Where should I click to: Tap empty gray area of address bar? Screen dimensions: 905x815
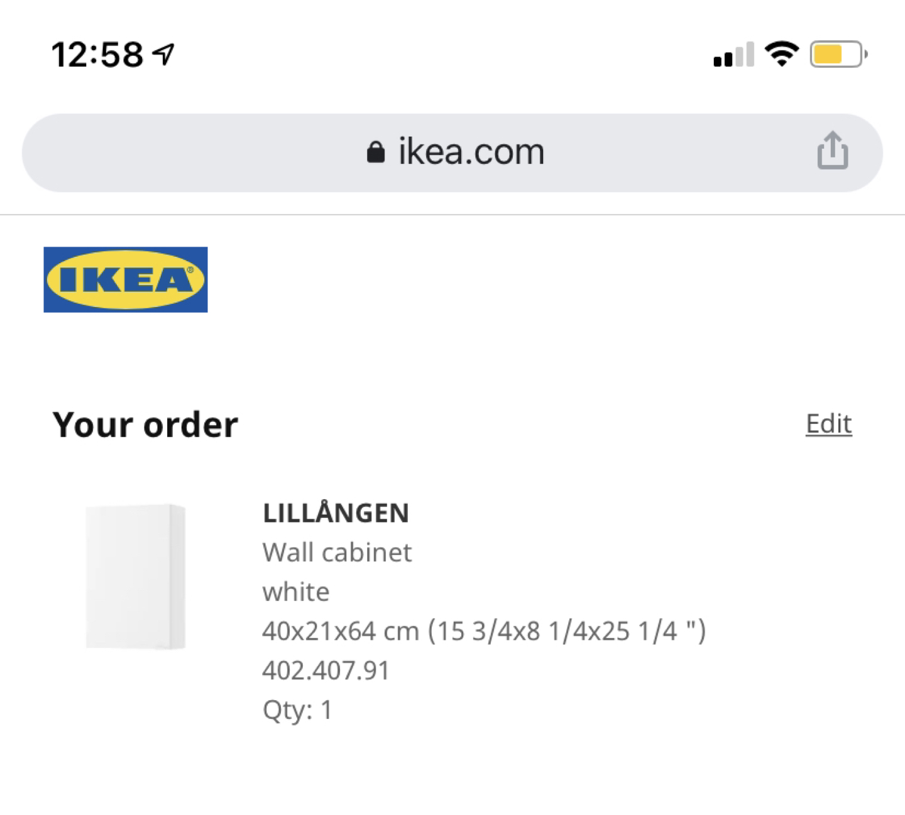click(189, 153)
